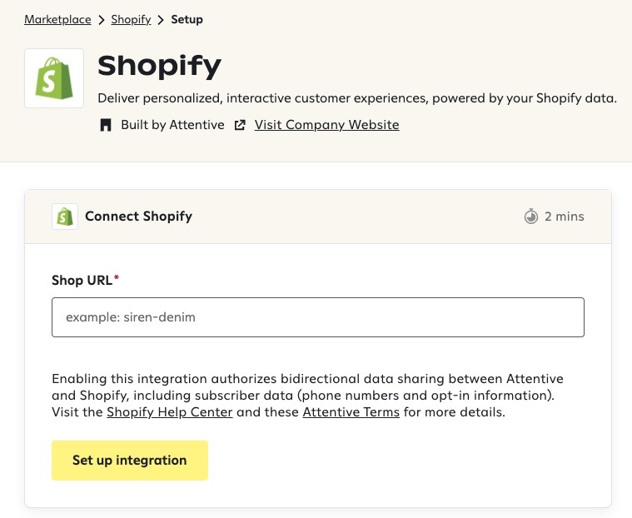Click the main Shopify page heading

pyautogui.click(x=160, y=66)
